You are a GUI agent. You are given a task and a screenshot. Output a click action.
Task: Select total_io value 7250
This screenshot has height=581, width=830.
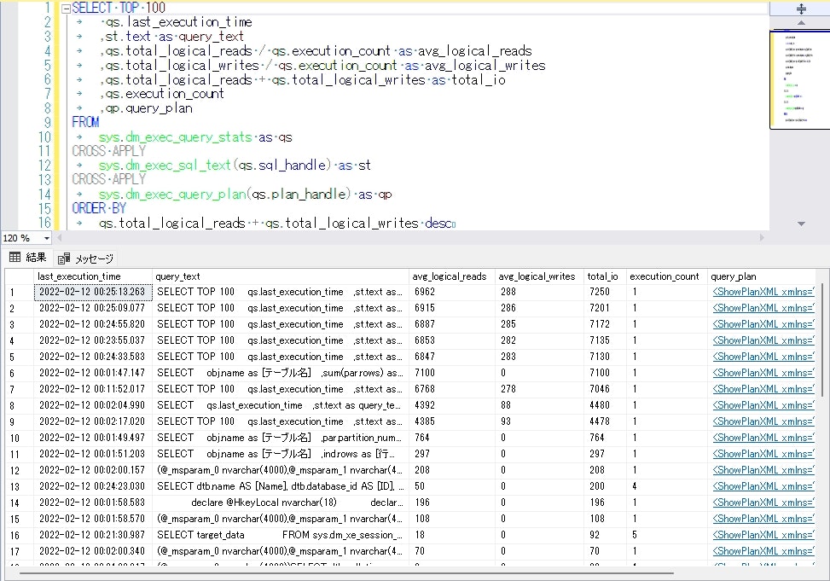point(605,292)
